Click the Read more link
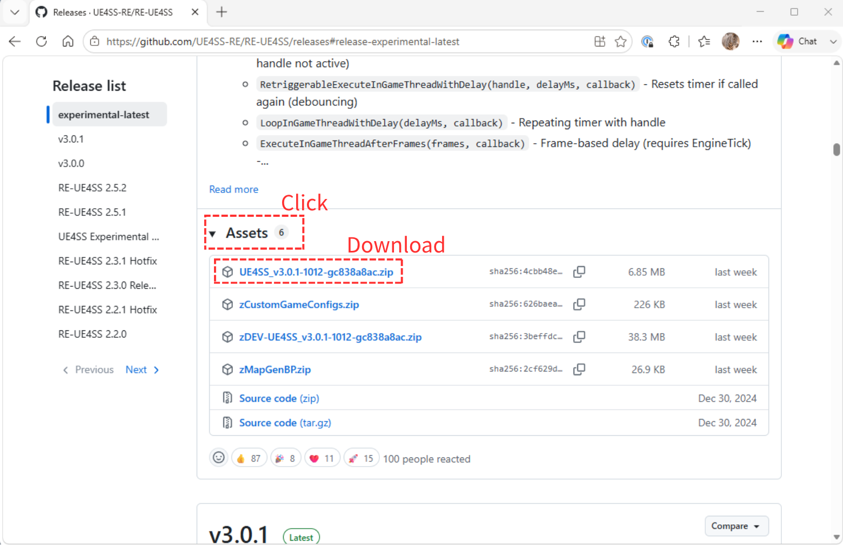This screenshot has height=545, width=843. (234, 189)
